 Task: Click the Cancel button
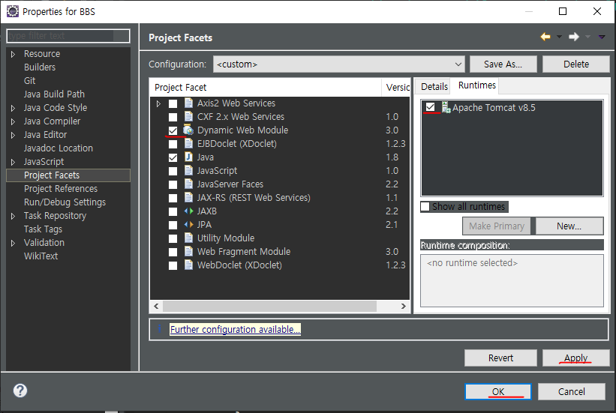coord(572,392)
